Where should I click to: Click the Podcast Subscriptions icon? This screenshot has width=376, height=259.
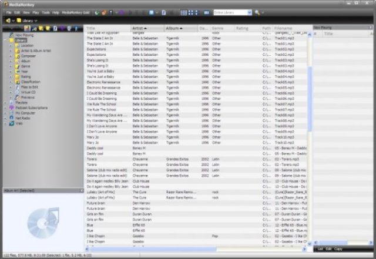coord(12,107)
